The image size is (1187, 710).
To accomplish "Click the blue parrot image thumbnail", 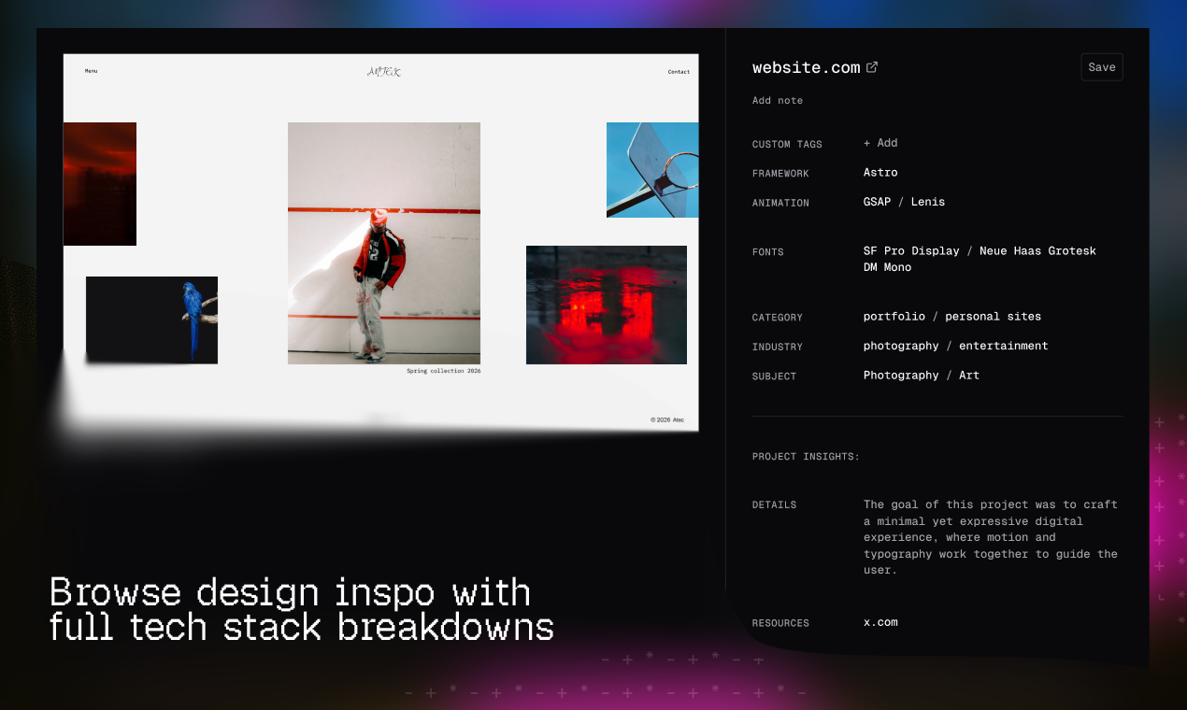I will [151, 319].
